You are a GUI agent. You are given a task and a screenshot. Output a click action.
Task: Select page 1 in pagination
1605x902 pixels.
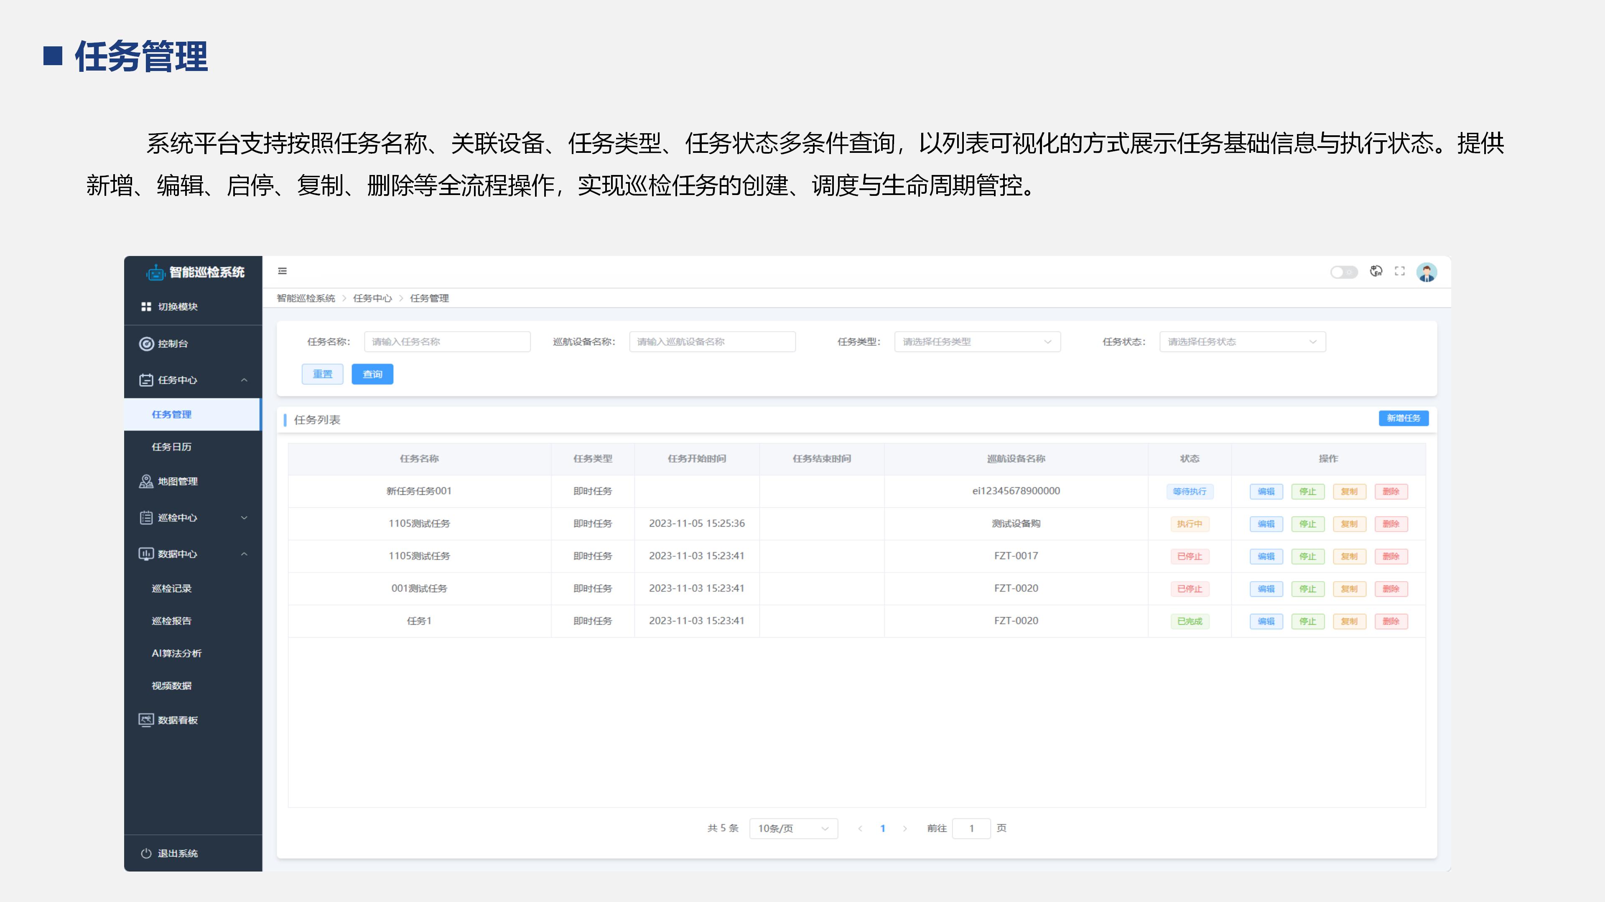pyautogui.click(x=883, y=829)
